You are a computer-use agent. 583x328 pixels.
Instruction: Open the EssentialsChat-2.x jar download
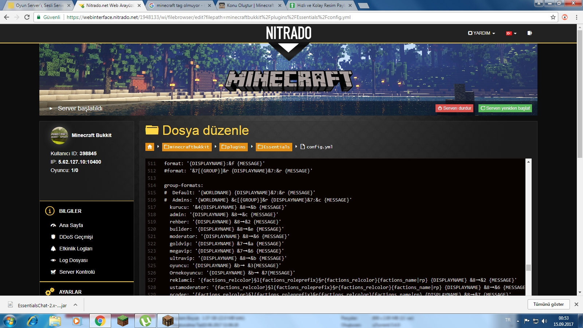42,305
